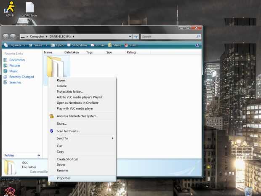Image resolution: width=261 pixels, height=196 pixels.
Task: Click the Documents sidebar icon
Action: [x=5, y=60]
